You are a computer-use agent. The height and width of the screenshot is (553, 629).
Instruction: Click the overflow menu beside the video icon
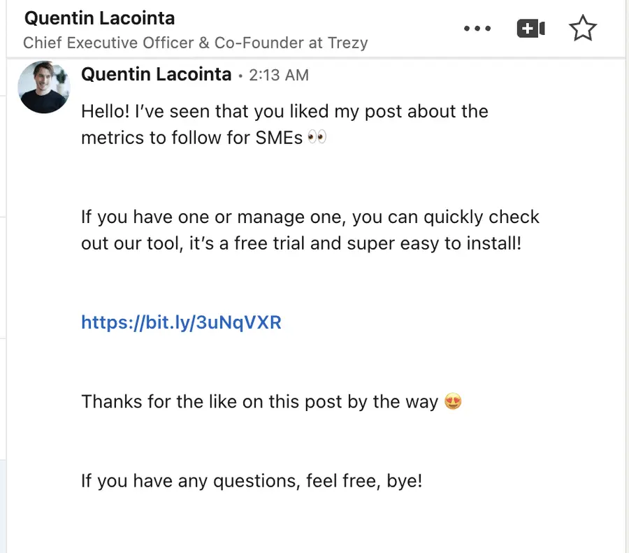pyautogui.click(x=477, y=29)
